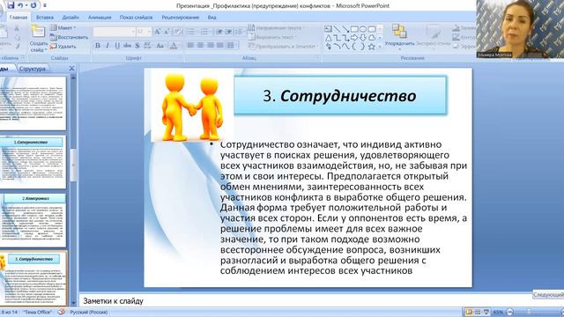Increase list indent level
This screenshot has width=564, height=317.
228,32
